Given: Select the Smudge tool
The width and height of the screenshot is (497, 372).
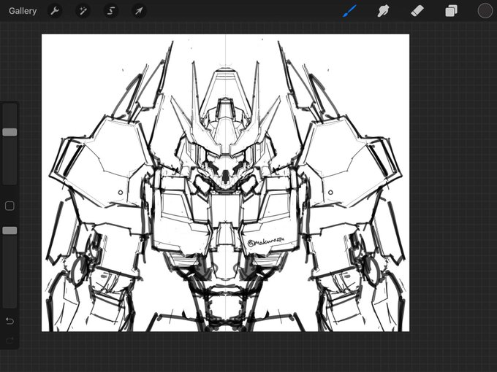Looking at the screenshot, I should (383, 11).
